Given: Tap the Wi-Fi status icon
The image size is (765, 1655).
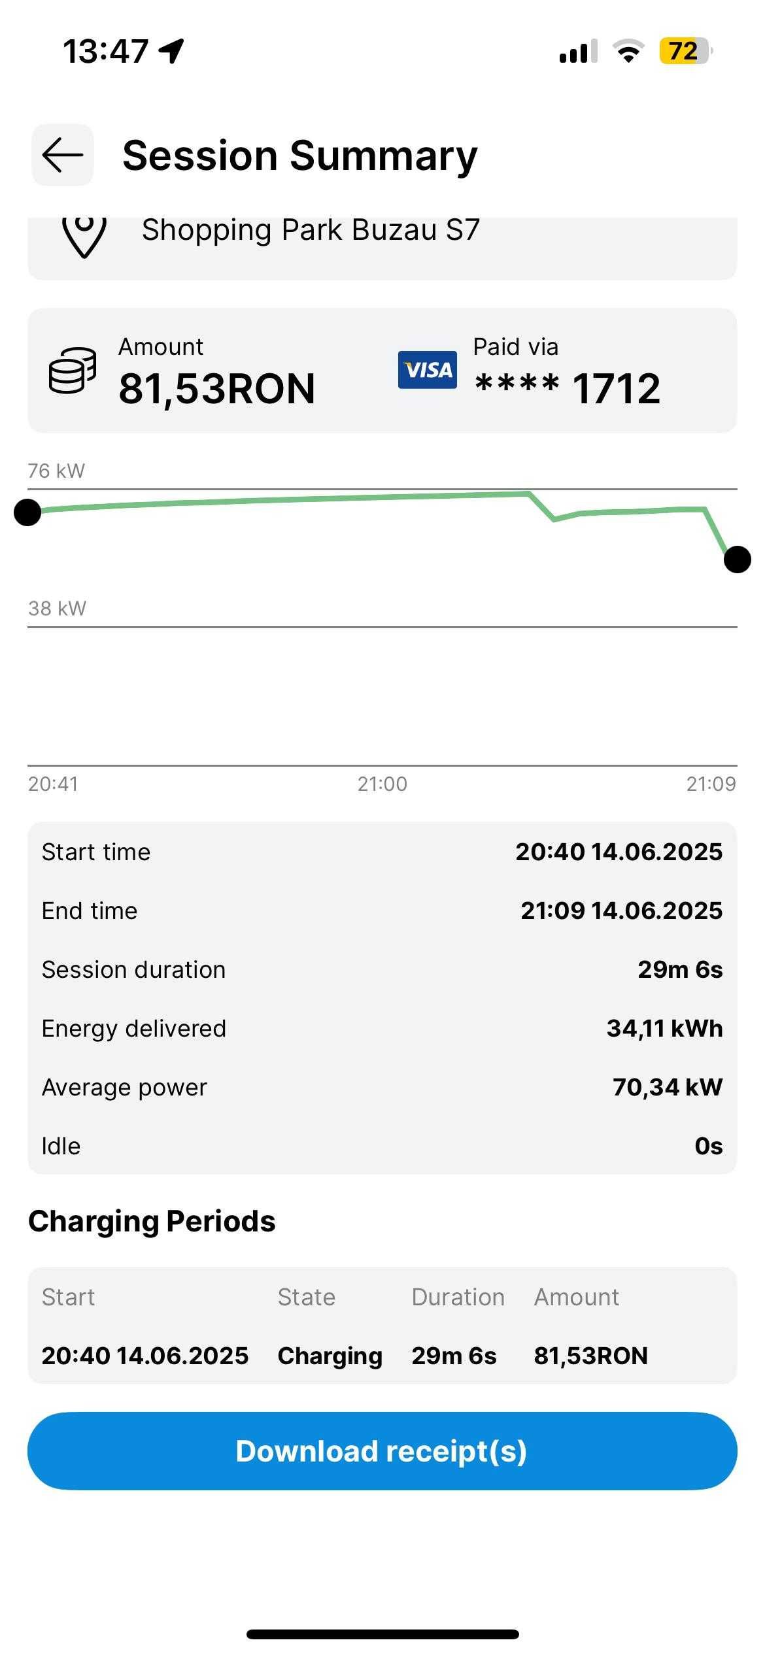Looking at the screenshot, I should click(x=628, y=51).
